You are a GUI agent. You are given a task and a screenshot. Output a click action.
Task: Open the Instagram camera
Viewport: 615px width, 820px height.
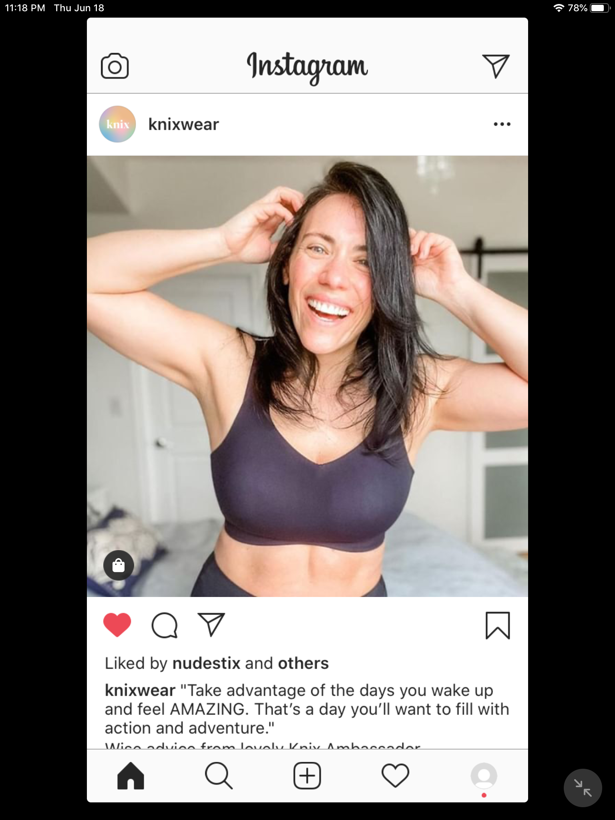[115, 66]
